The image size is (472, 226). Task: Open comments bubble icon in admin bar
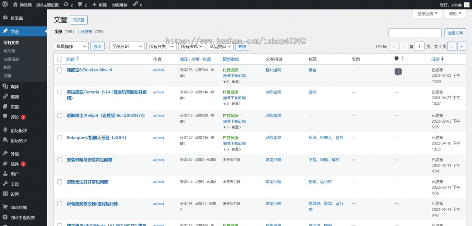tap(80, 5)
